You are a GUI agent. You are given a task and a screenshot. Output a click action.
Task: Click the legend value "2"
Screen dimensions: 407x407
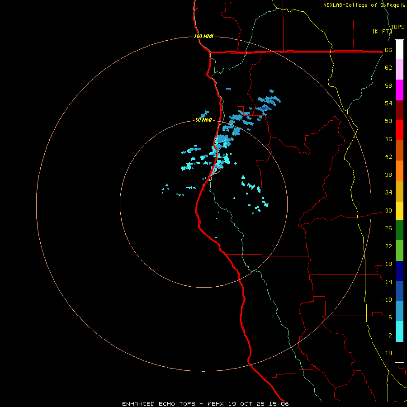pos(390,336)
